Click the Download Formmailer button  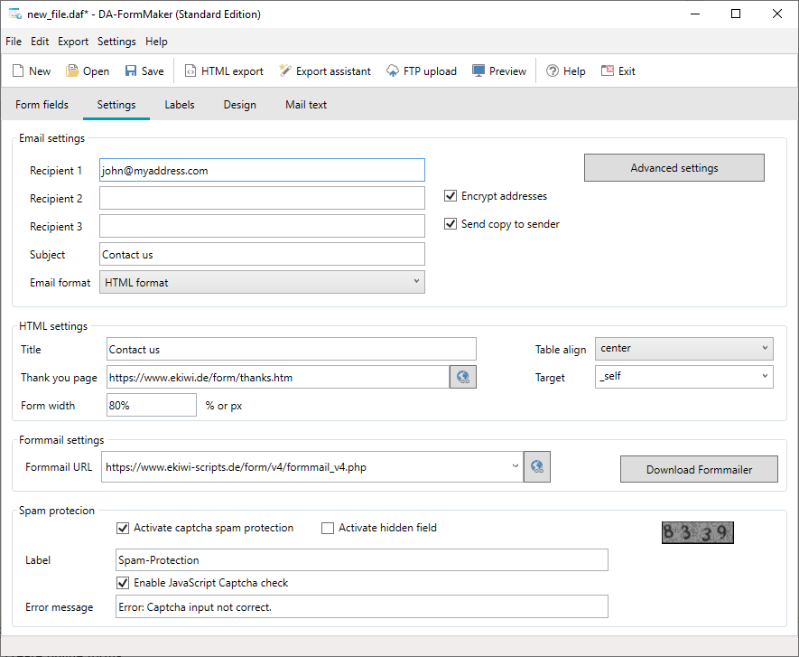click(699, 469)
